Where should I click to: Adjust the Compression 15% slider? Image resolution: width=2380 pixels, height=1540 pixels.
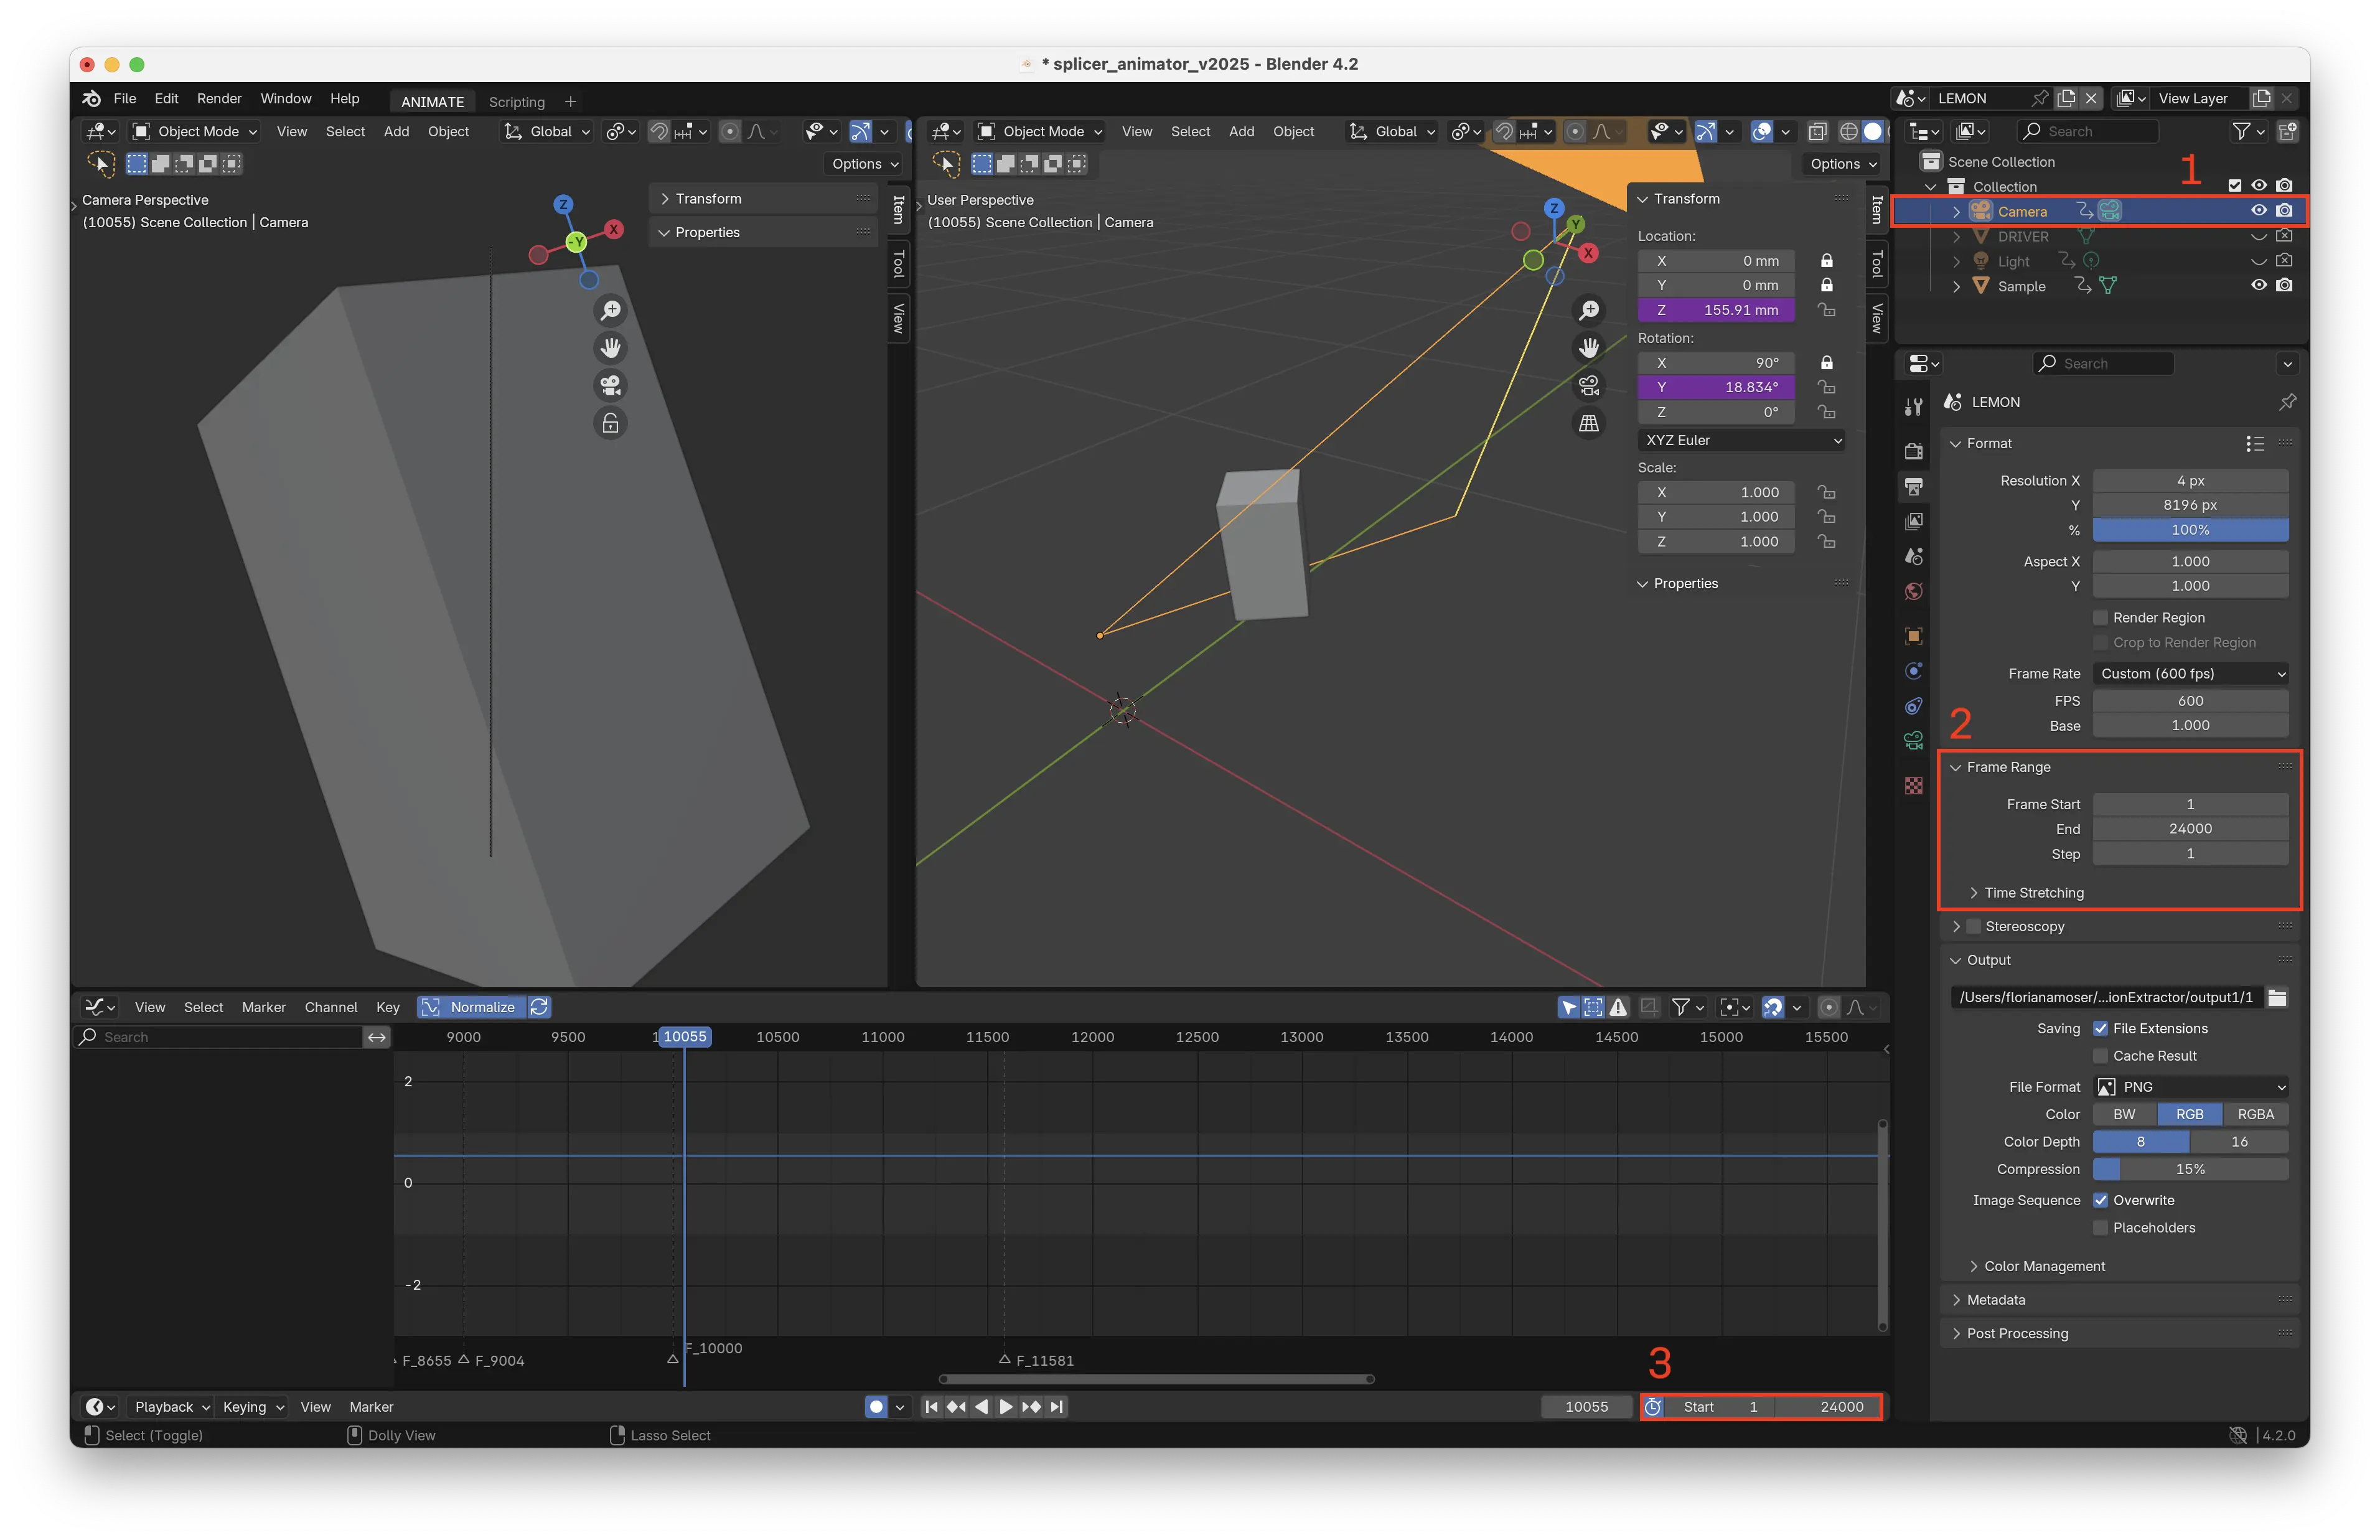point(2190,1169)
